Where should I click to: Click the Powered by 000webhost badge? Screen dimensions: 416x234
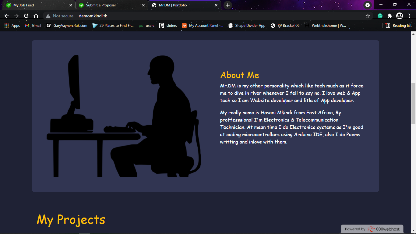click(x=372, y=229)
